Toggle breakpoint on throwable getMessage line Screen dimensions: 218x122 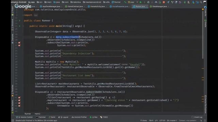[19, 106]
